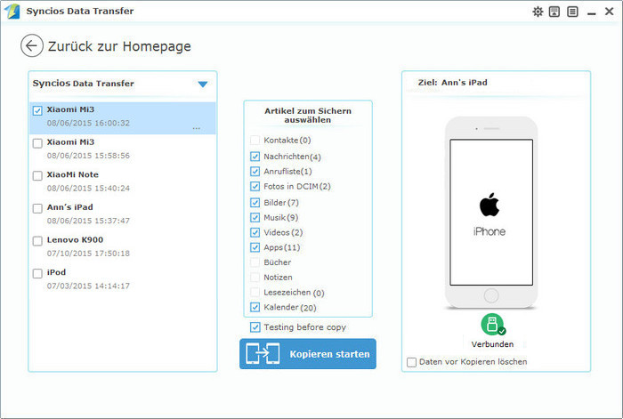Toggle the Lesezeichen checkbox
This screenshot has width=623, height=419.
click(255, 293)
